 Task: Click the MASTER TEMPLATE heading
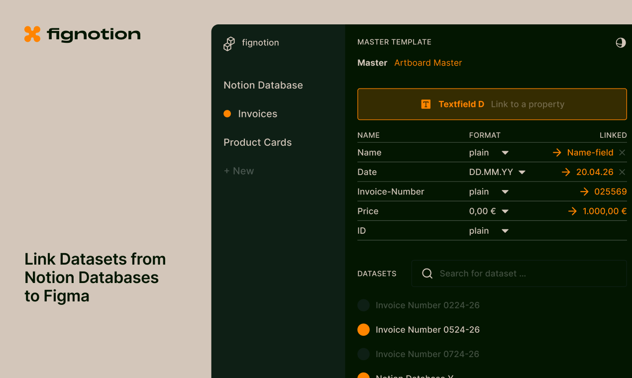pos(395,42)
